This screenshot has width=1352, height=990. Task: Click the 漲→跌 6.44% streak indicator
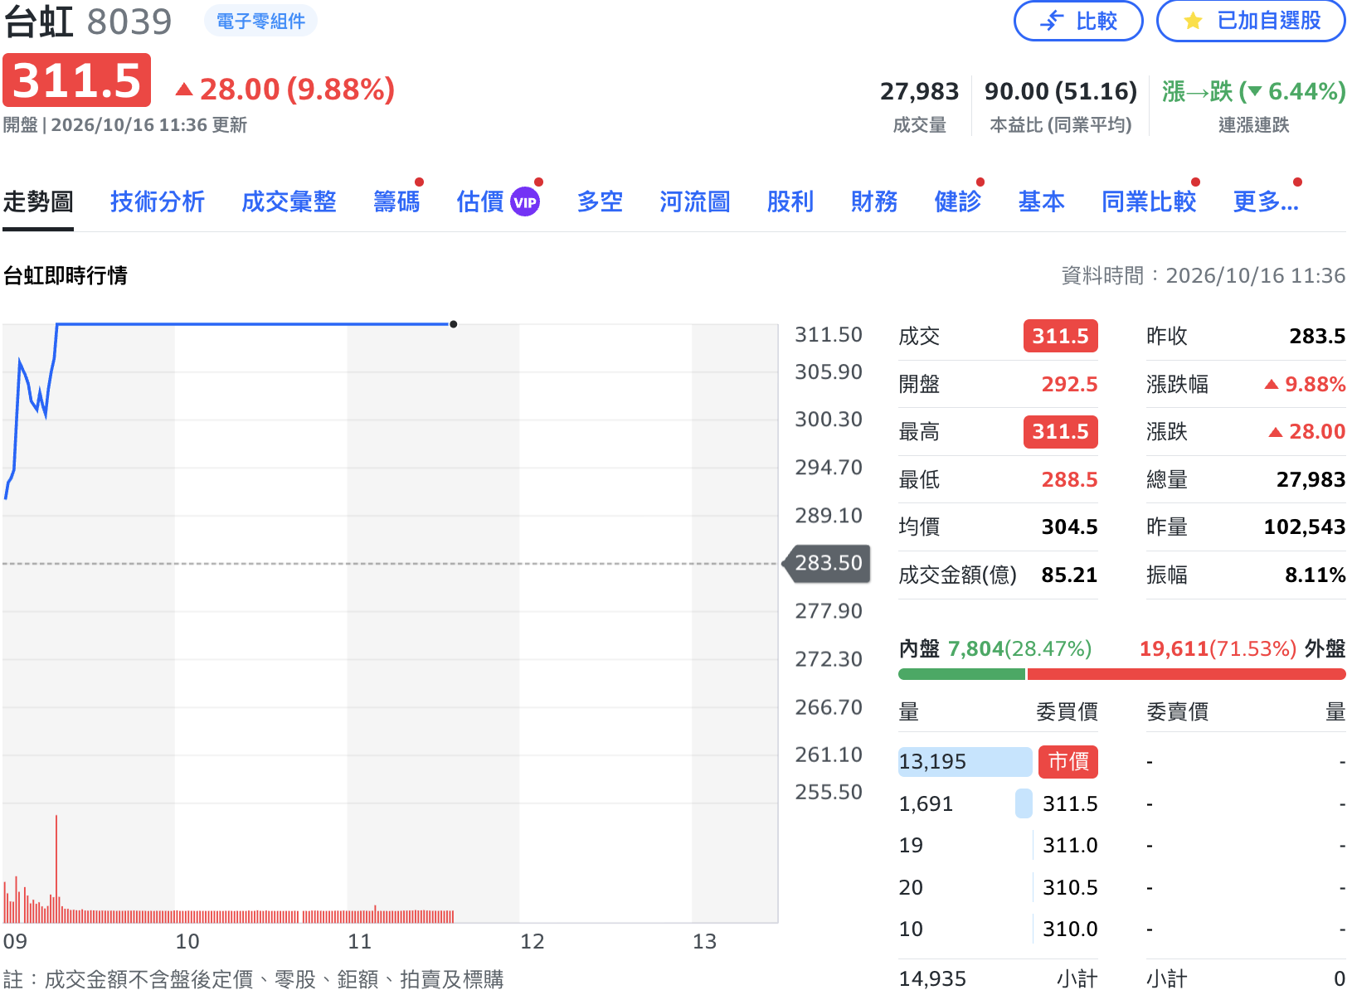point(1253,91)
